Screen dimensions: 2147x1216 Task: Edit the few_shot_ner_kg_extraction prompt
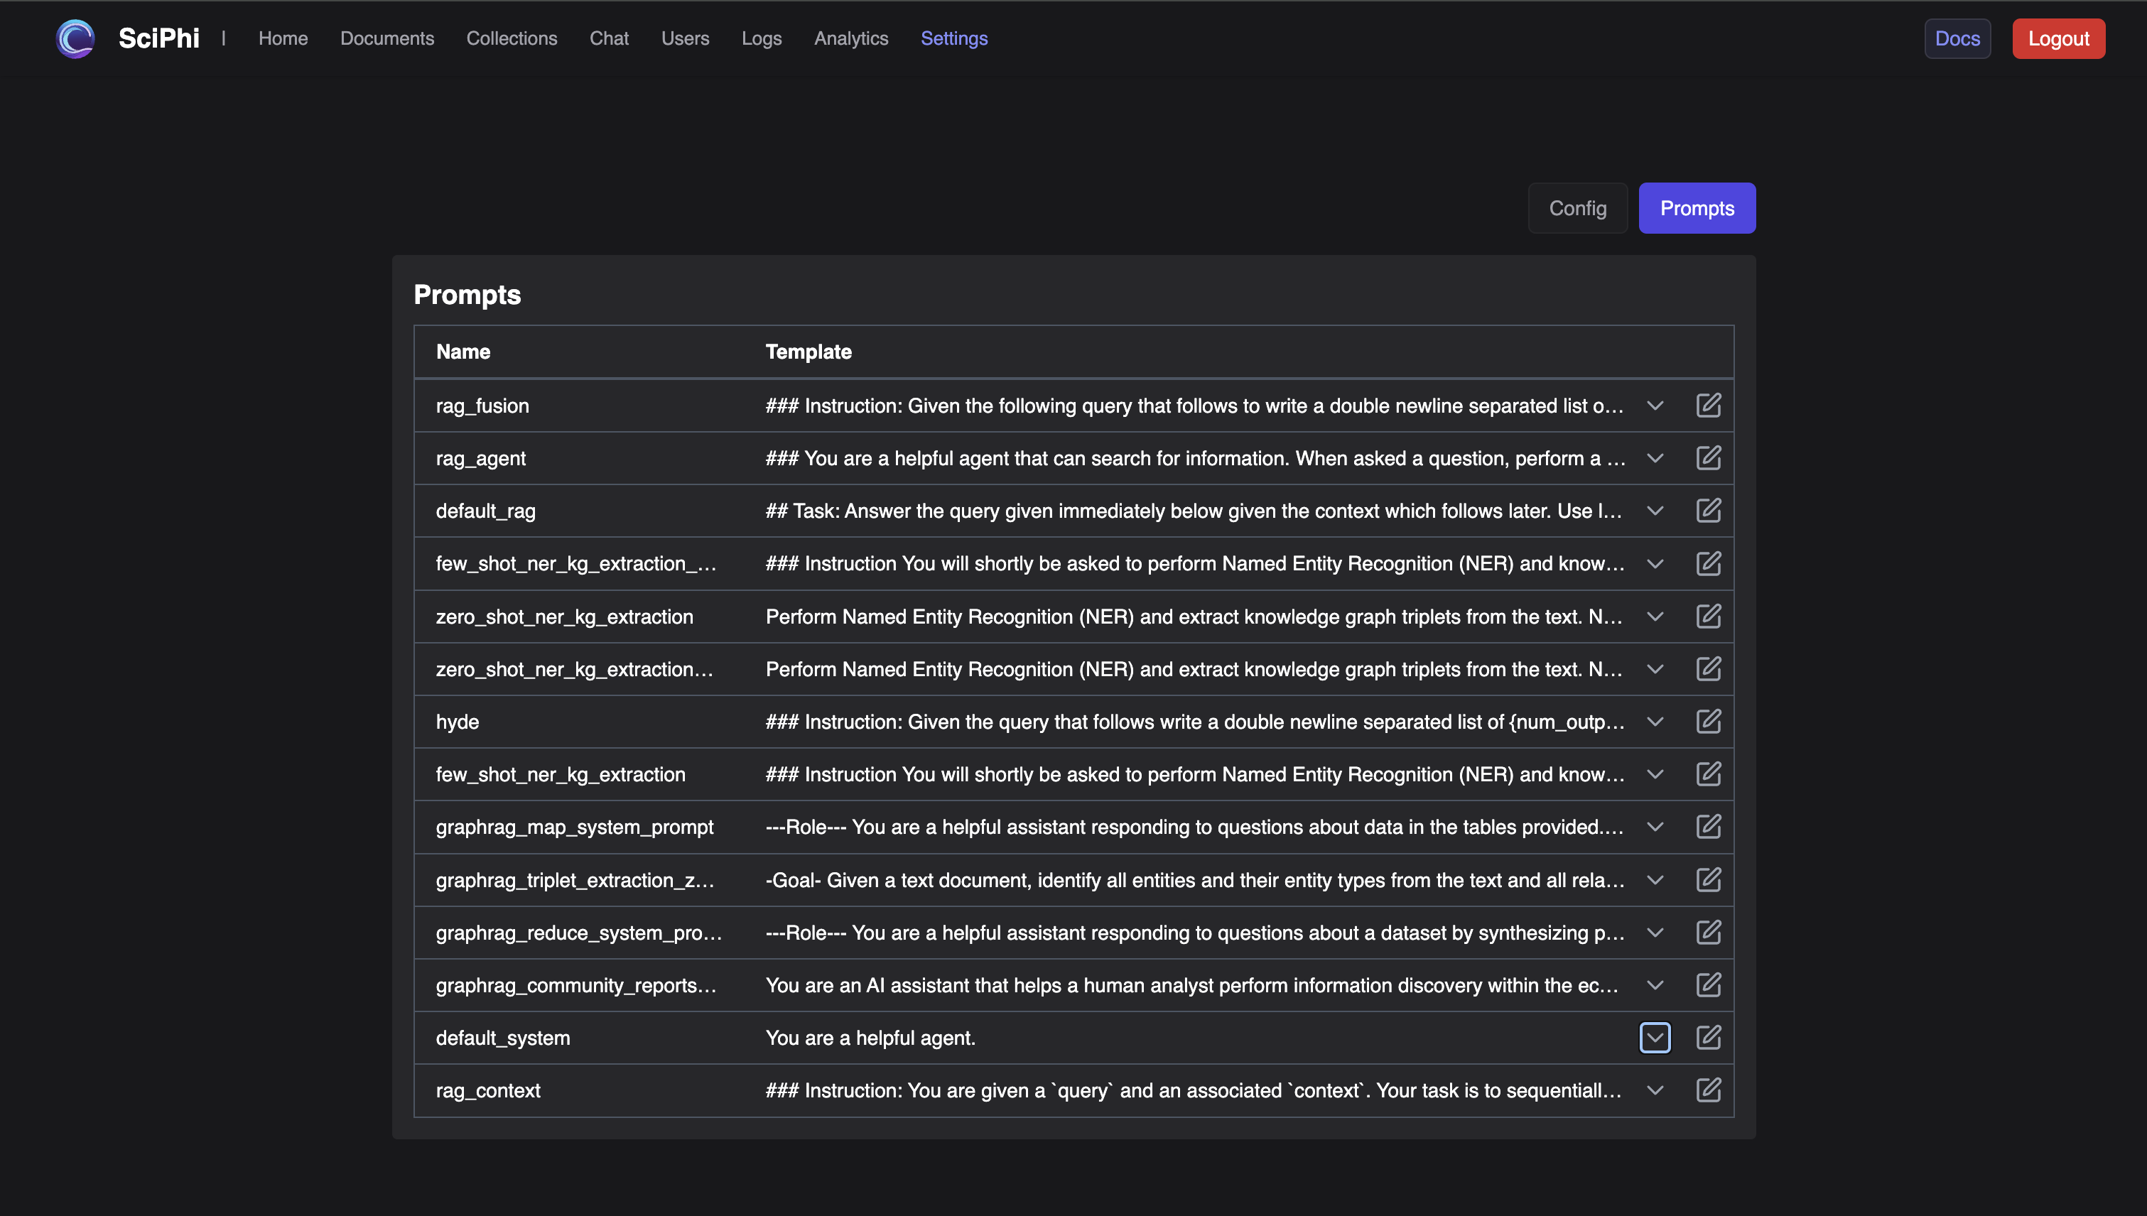1709,774
